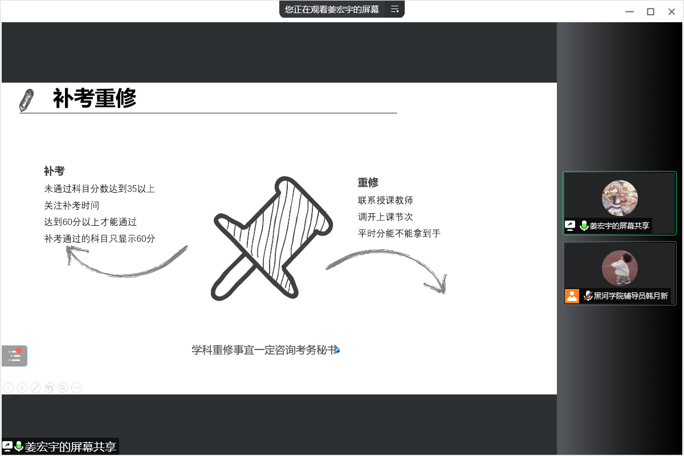Open the viewing options dropdown menu
Viewport: 684px width, 456px height.
coord(394,9)
